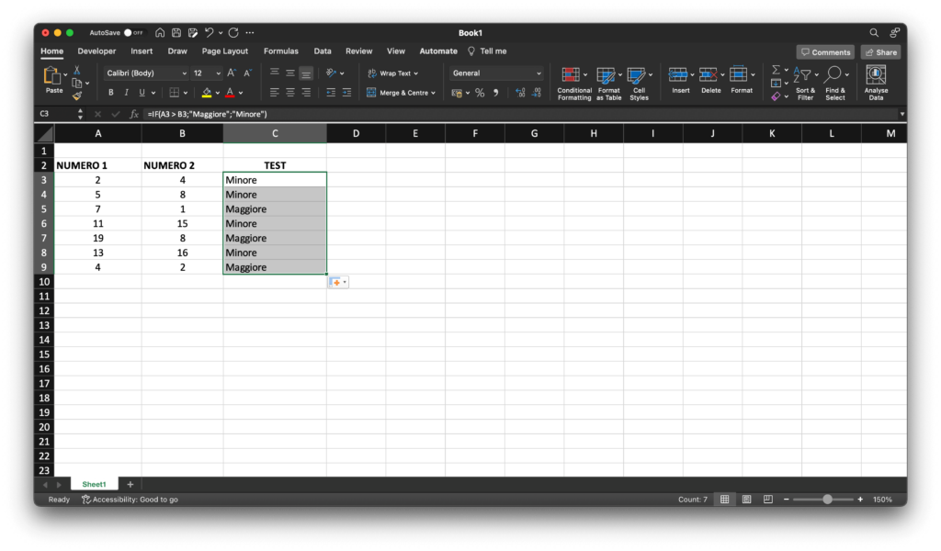Expand the formula bar with right arrow
941x551 pixels.
(x=901, y=114)
